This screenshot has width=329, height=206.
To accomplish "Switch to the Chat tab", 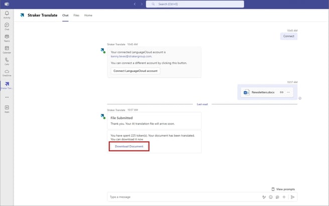I will tap(65, 15).
